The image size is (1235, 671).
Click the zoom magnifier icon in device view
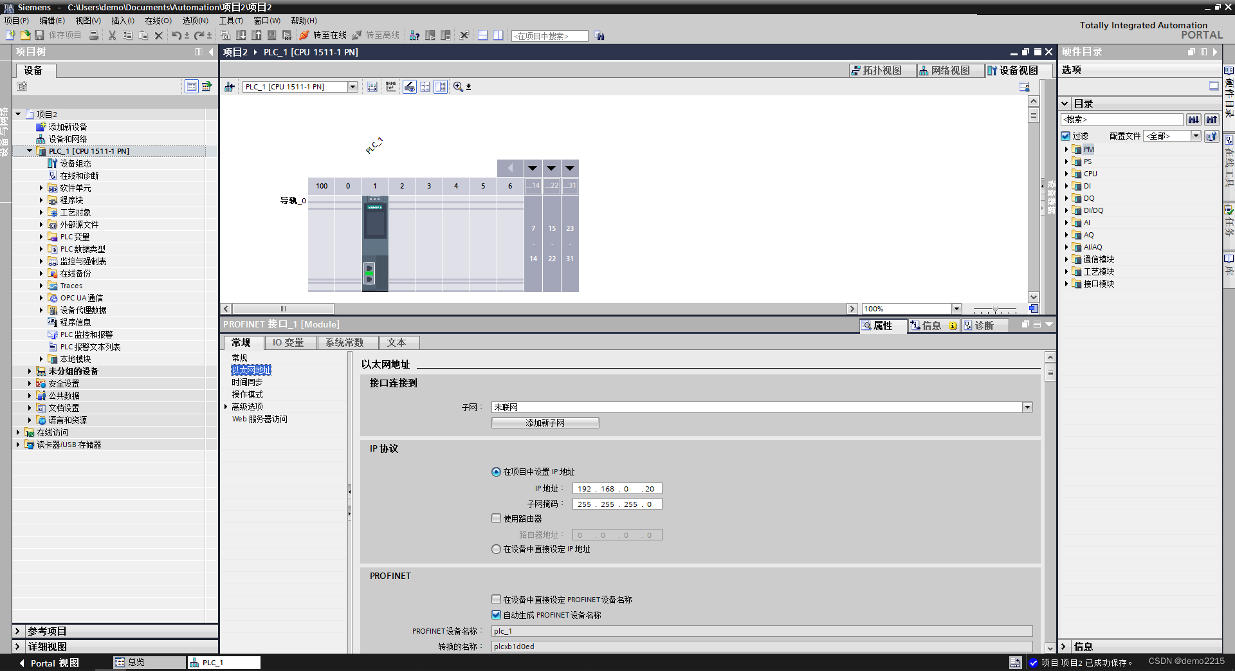click(458, 87)
